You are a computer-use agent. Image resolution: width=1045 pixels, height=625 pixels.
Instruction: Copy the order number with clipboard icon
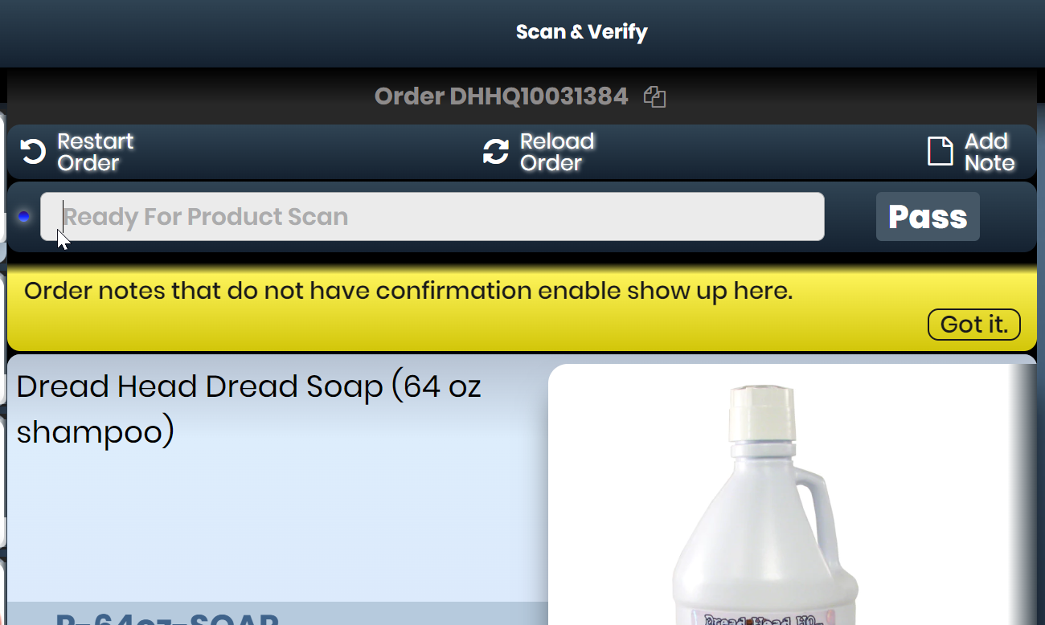click(655, 97)
